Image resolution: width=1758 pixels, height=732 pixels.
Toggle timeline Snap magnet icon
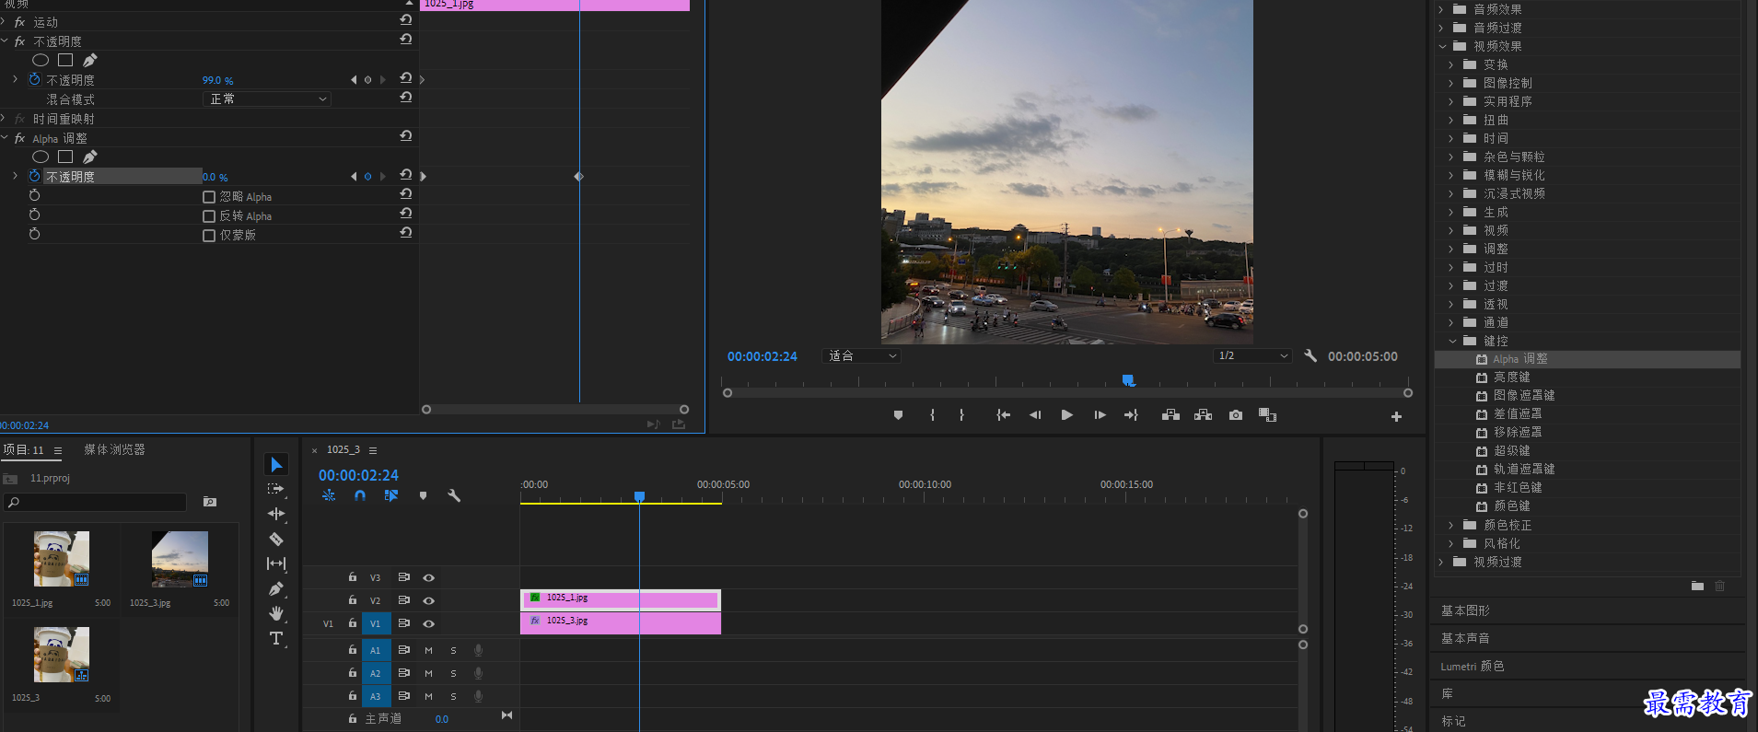click(360, 495)
